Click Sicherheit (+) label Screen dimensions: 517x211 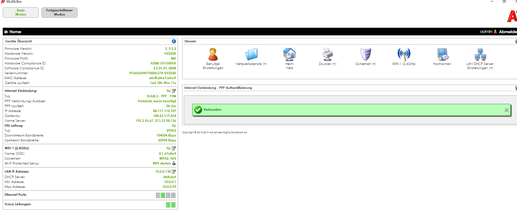coord(366,64)
